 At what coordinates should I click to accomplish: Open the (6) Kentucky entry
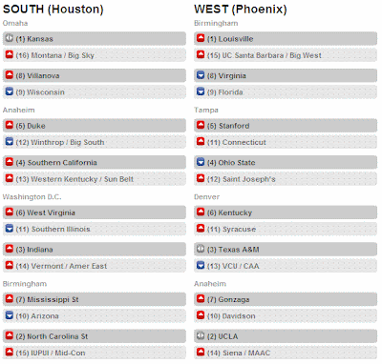coord(286,212)
